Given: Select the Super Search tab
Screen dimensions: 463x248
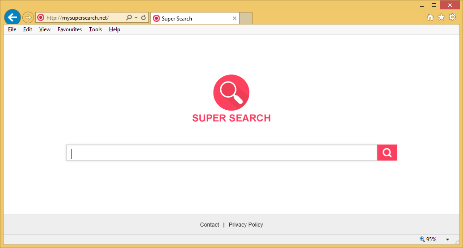Looking at the screenshot, I should (x=194, y=19).
